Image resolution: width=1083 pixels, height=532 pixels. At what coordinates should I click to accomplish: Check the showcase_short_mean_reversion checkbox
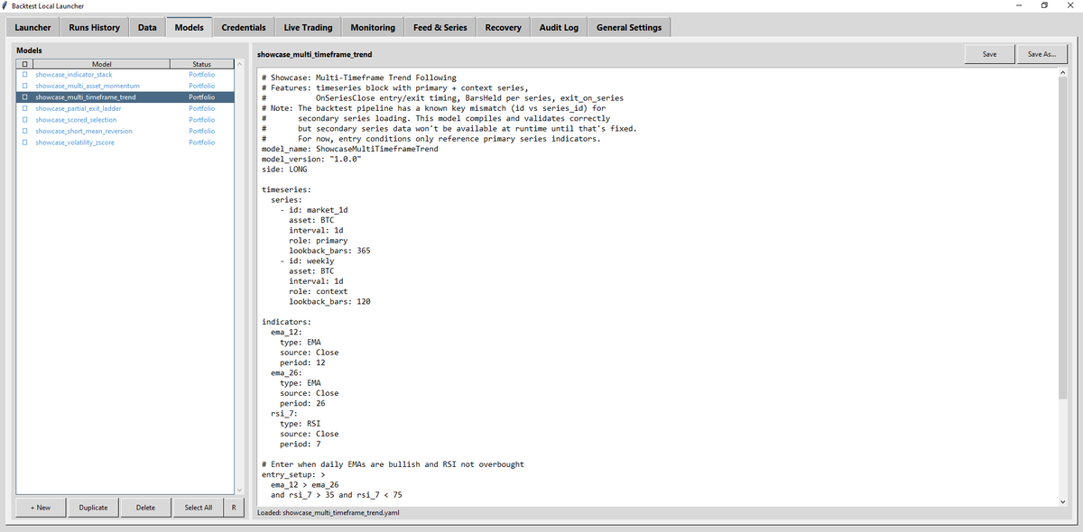pyautogui.click(x=24, y=131)
